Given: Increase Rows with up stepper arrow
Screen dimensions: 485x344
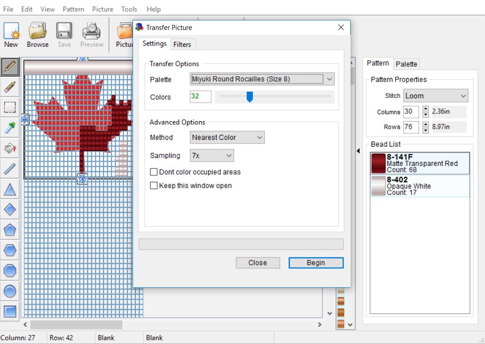Looking at the screenshot, I should click(426, 124).
